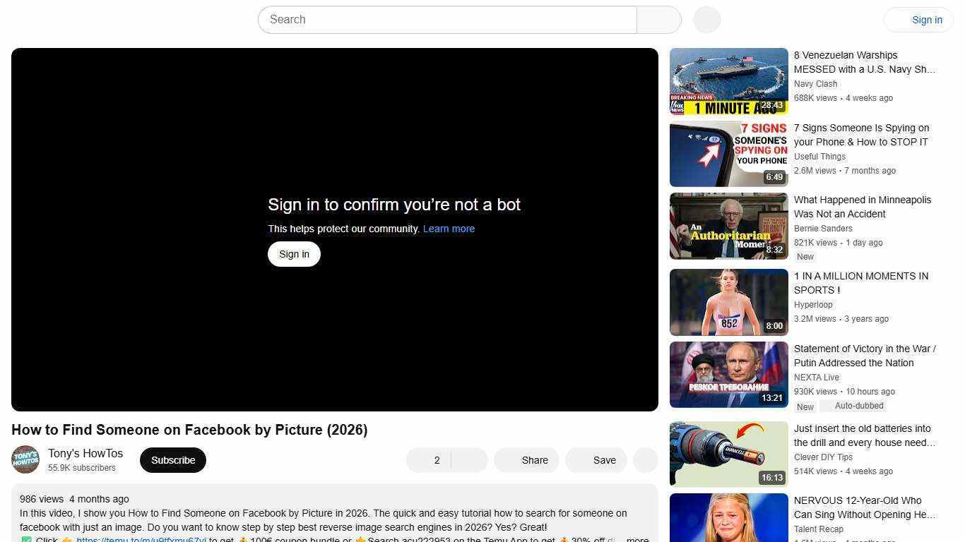Open Tony's HowTos channel avatar
Image resolution: width=965 pixels, height=542 pixels.
pyautogui.click(x=25, y=459)
